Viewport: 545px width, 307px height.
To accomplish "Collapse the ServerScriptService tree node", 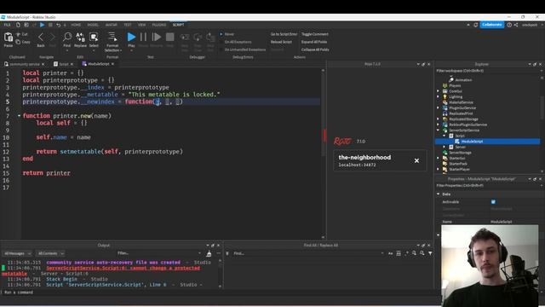I will [439, 130].
